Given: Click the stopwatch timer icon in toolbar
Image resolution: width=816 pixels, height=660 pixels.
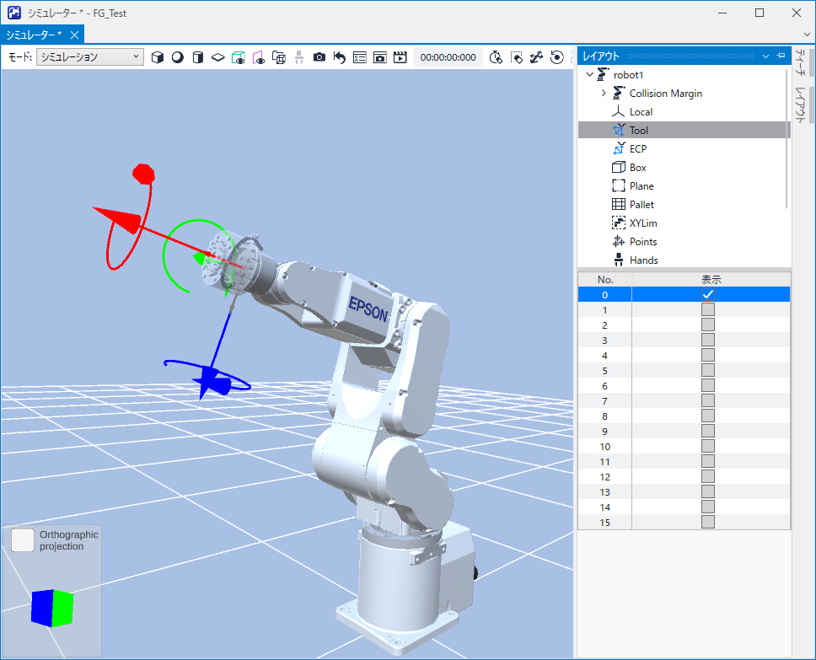Looking at the screenshot, I should click(496, 57).
